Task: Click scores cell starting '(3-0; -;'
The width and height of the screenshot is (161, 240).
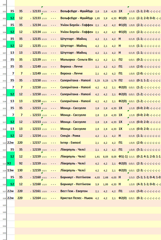Action: (148, 191)
